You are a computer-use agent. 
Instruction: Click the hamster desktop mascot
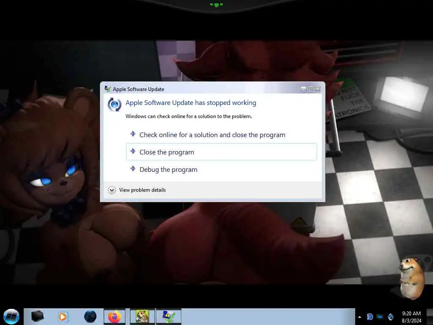[412, 278]
